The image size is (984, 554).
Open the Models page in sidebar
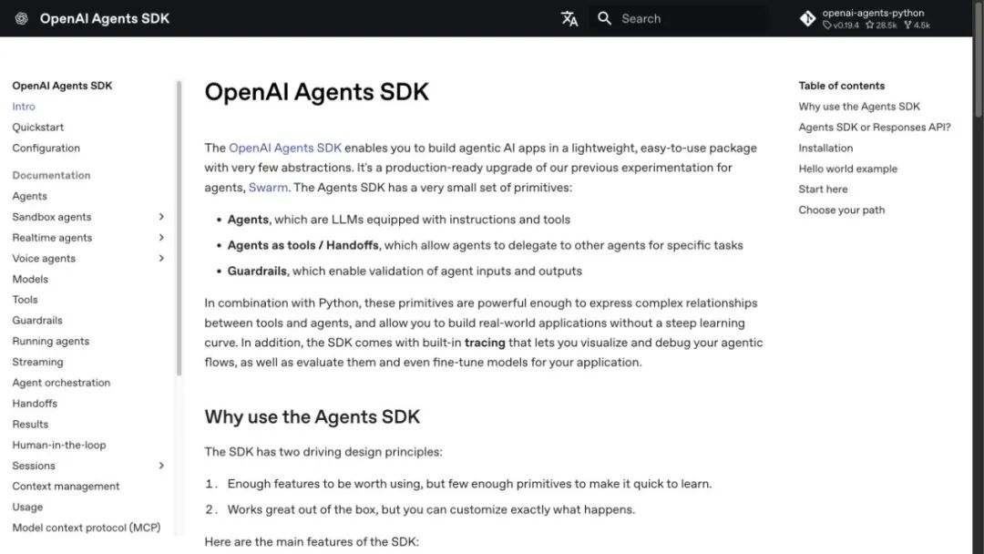pyautogui.click(x=30, y=279)
